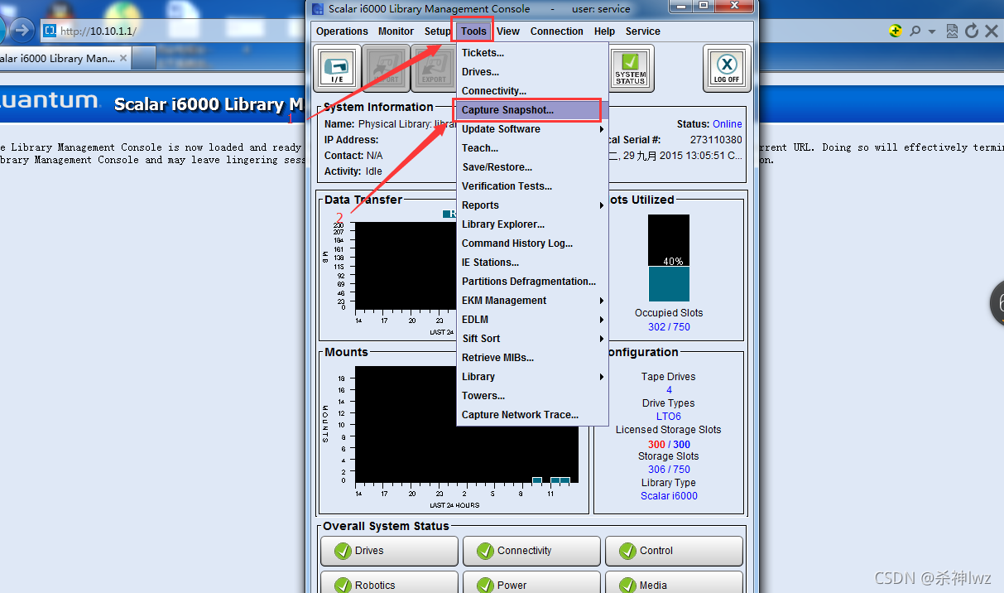Open the System Status toolbar icon
Viewport: 1004px width, 593px height.
pos(631,68)
